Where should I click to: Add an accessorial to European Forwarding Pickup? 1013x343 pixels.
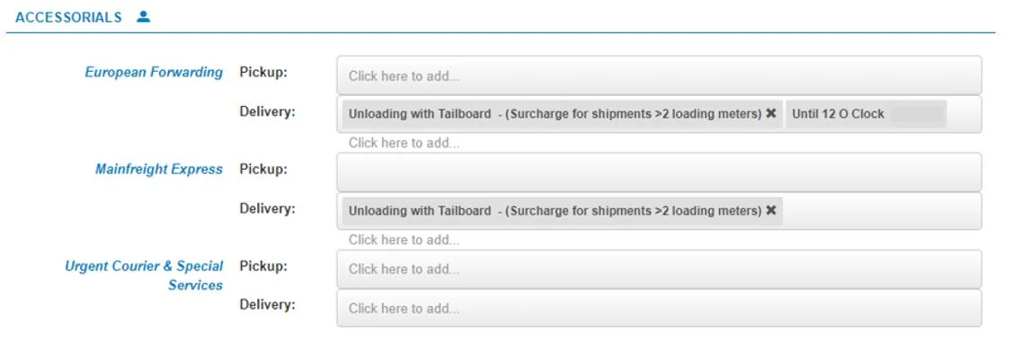[659, 75]
